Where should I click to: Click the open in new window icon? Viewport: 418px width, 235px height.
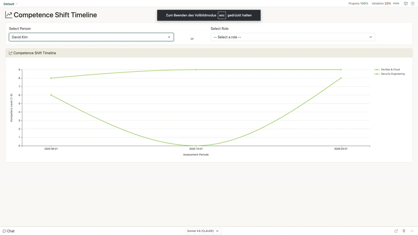(396, 231)
